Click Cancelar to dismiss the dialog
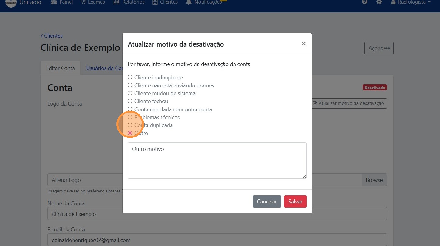440x246 pixels. coord(267,201)
